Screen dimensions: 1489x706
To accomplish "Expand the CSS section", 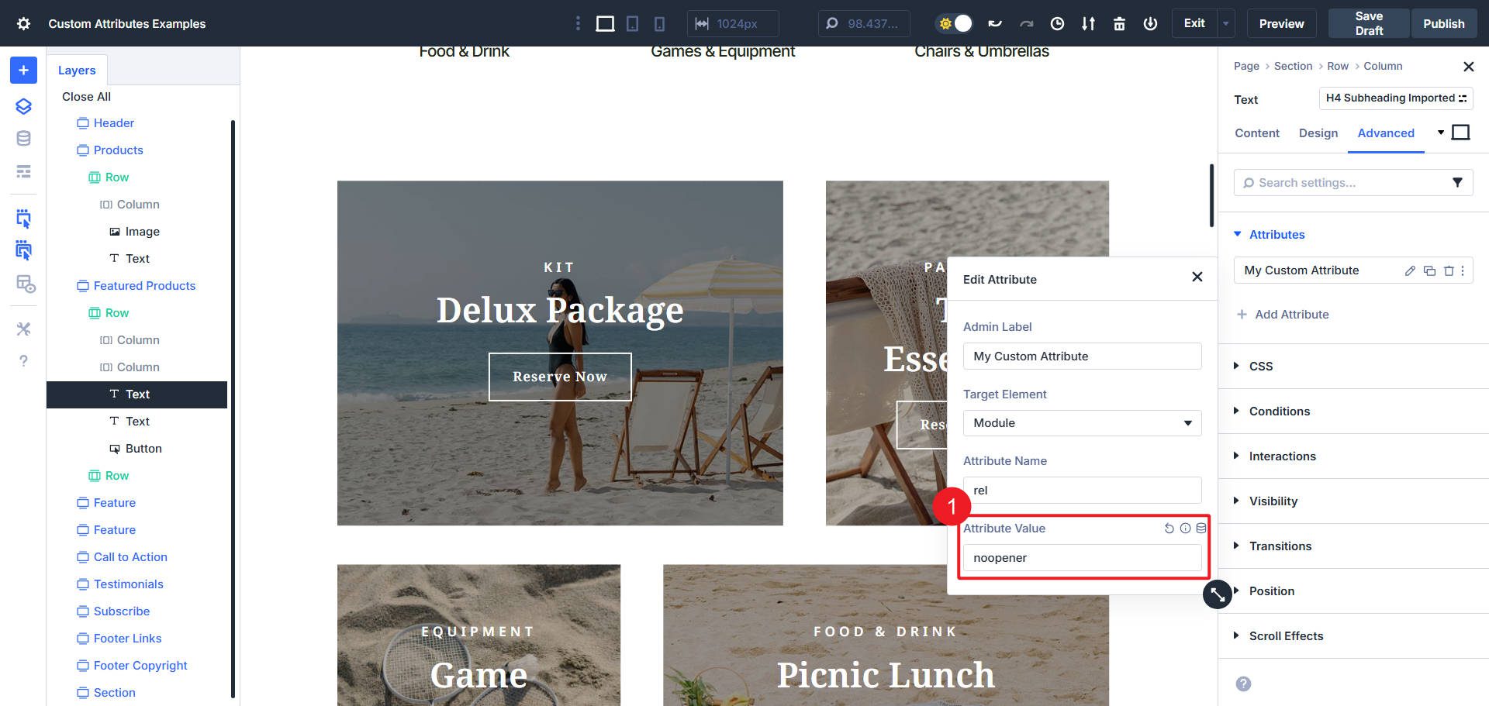I will point(1260,366).
